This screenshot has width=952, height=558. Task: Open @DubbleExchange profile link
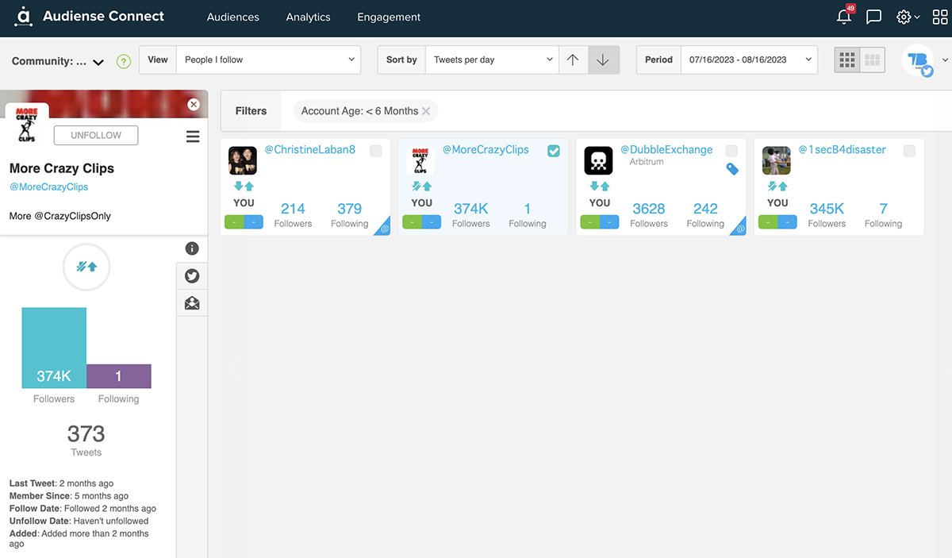(x=666, y=149)
